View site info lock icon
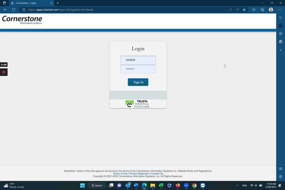The height and width of the screenshot is (190, 285). pos(24,10)
